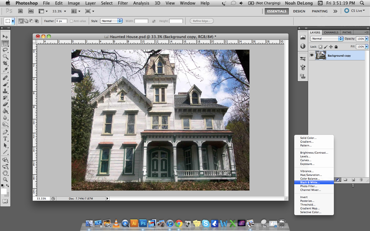370x231 pixels.
Task: Open the Style dropdown in options bar
Action: coord(111,21)
